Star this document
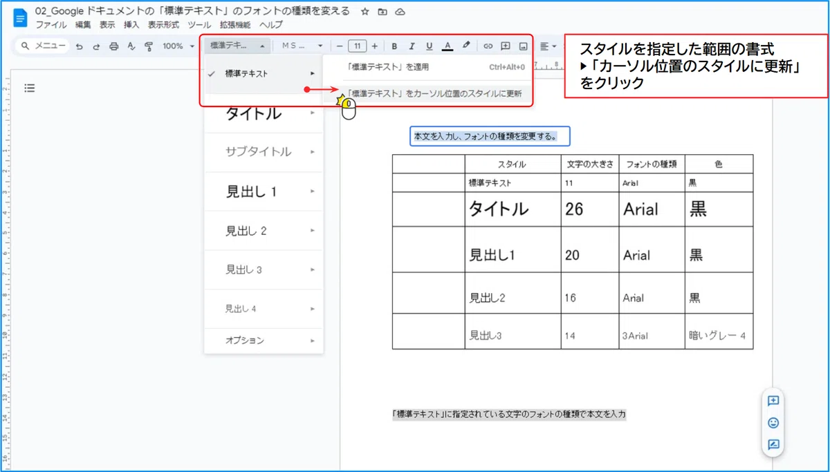 click(x=365, y=12)
